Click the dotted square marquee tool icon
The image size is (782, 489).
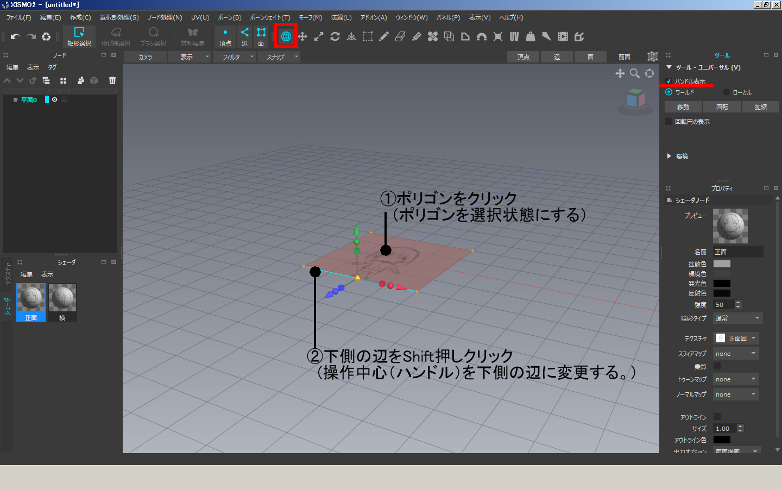368,36
